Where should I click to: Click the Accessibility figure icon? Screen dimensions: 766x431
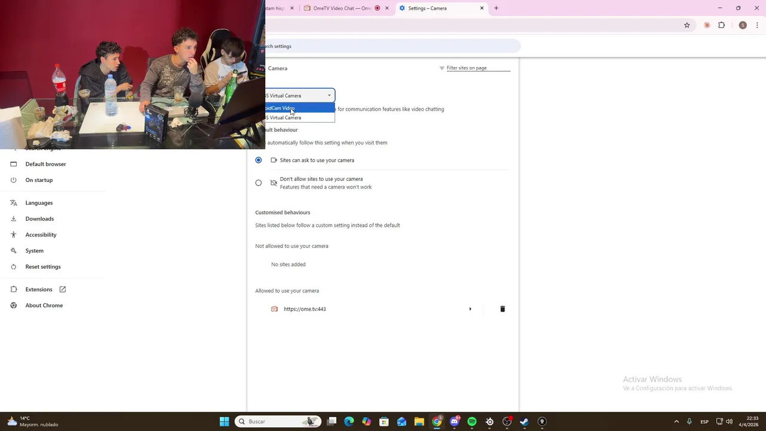(13, 235)
